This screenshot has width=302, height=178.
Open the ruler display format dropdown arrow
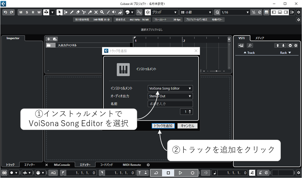point(229,39)
